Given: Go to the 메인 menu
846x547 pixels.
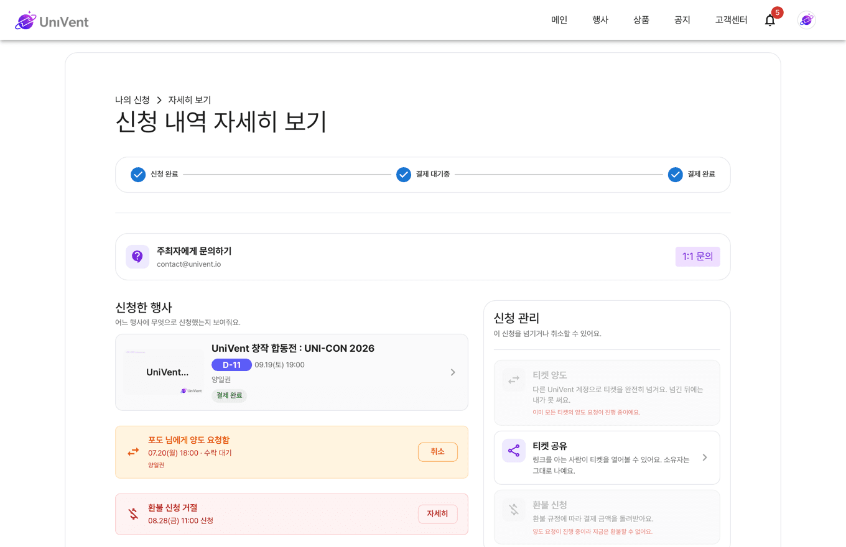Looking at the screenshot, I should (559, 20).
